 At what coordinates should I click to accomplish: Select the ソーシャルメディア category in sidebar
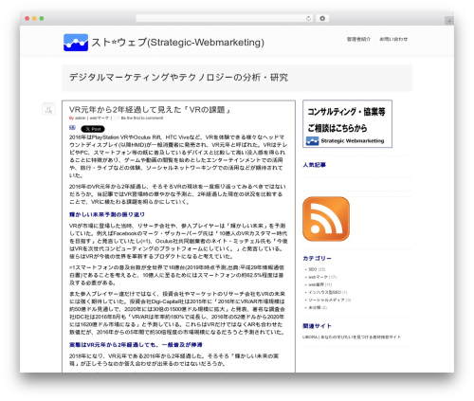pos(327,300)
